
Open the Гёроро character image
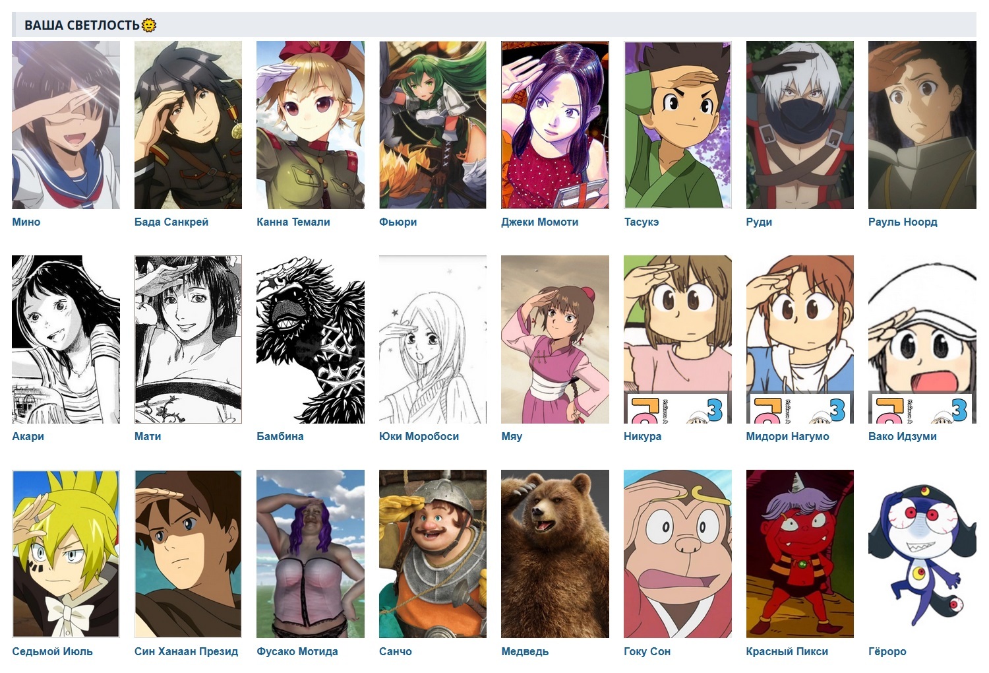coord(922,554)
